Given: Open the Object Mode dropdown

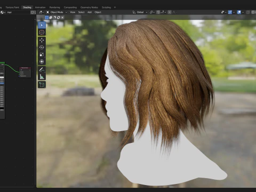Looking at the screenshot, I should (x=57, y=12).
